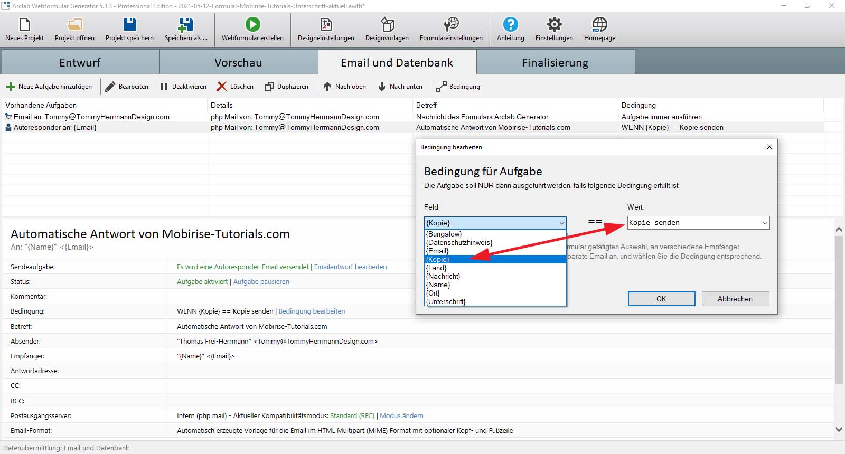
Task: Confirm the condition with OK
Action: pos(661,299)
